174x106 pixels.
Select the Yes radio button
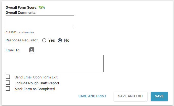click(44, 40)
